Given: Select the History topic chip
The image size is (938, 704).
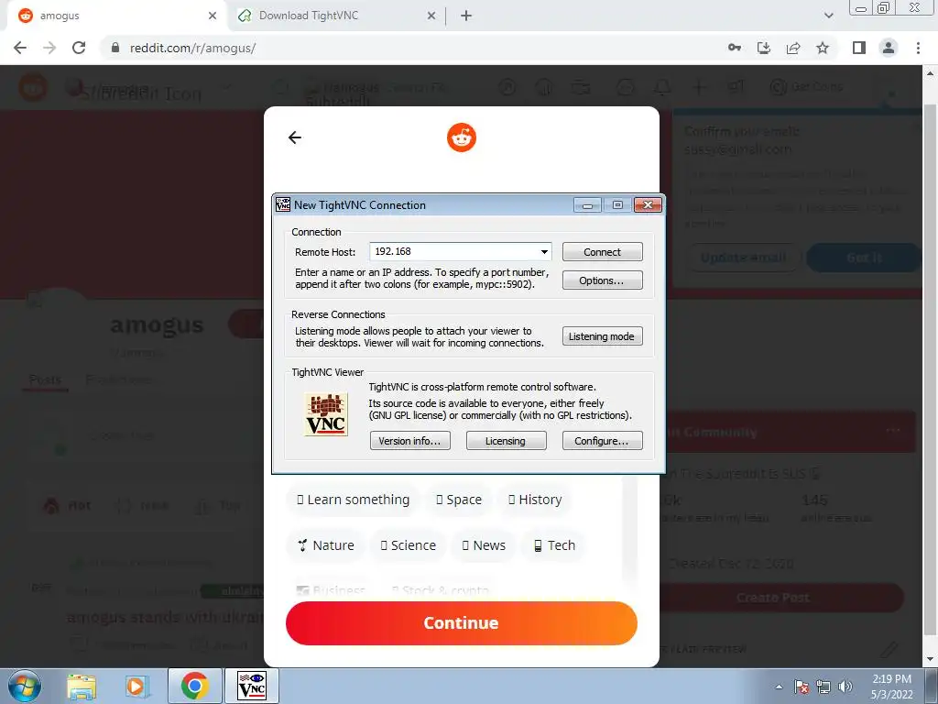Looking at the screenshot, I should 535,500.
